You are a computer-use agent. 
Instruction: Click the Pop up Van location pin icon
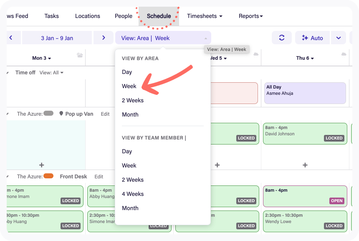61,114
